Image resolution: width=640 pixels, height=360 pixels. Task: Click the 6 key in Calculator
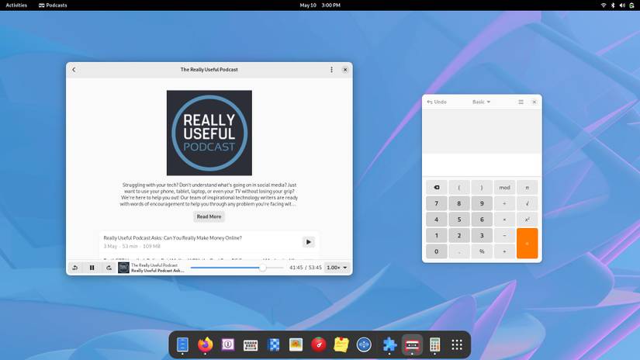click(x=482, y=220)
